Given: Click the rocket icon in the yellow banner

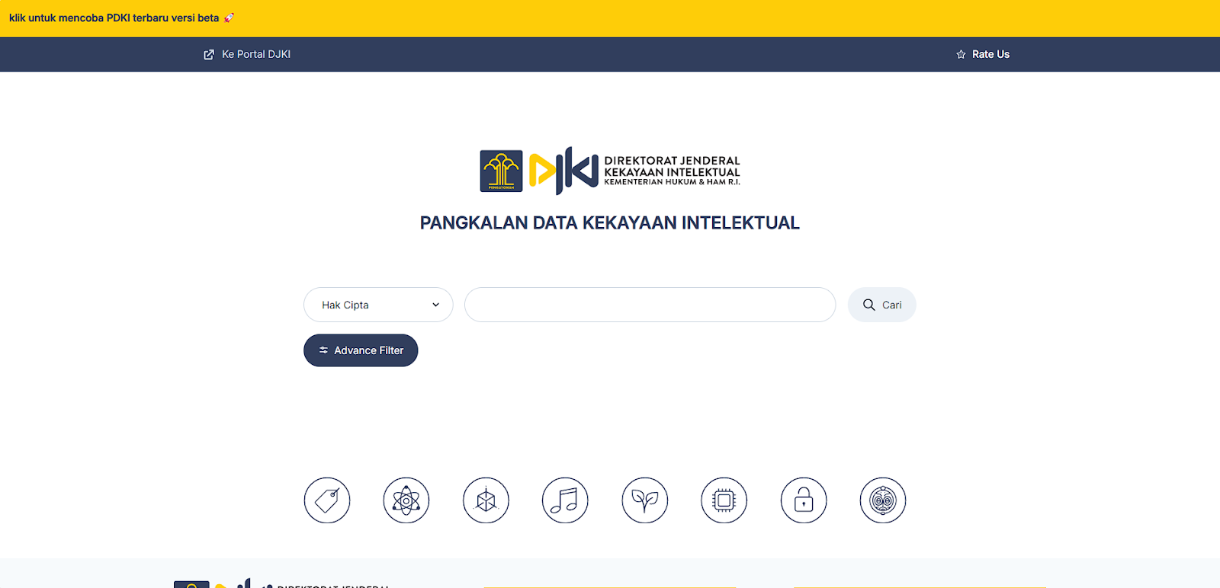Looking at the screenshot, I should point(229,18).
